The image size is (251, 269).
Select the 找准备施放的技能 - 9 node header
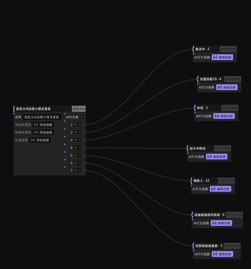[x=209, y=215]
